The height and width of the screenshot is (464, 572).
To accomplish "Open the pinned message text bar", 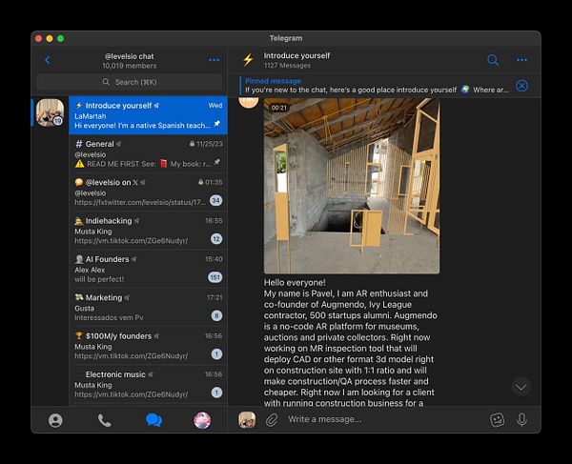I will (377, 86).
